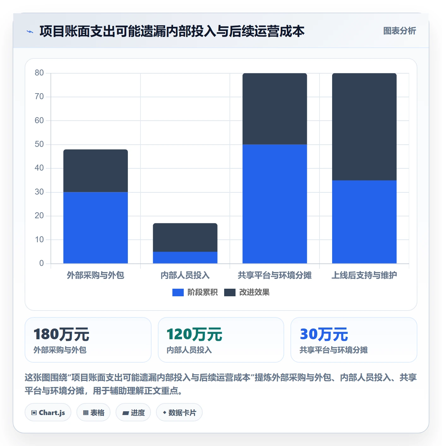Click the dark bar segment for 内部人员投入
This screenshot has width=442, height=446.
185,238
